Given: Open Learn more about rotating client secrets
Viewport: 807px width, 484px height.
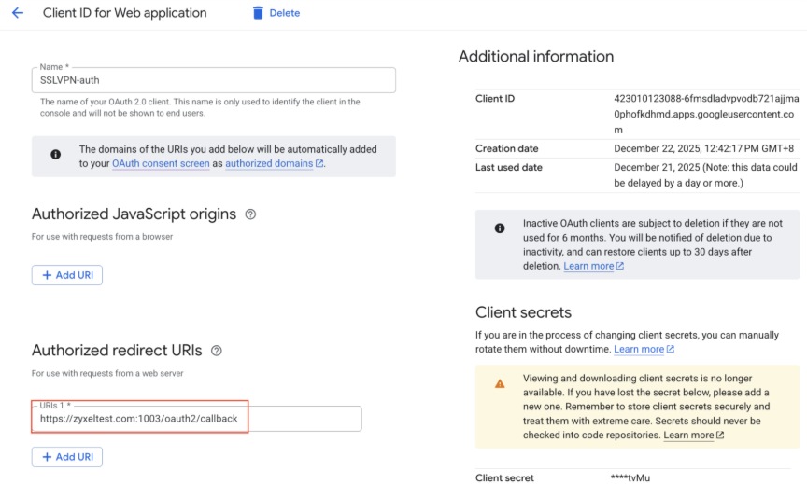Looking at the screenshot, I should (639, 349).
